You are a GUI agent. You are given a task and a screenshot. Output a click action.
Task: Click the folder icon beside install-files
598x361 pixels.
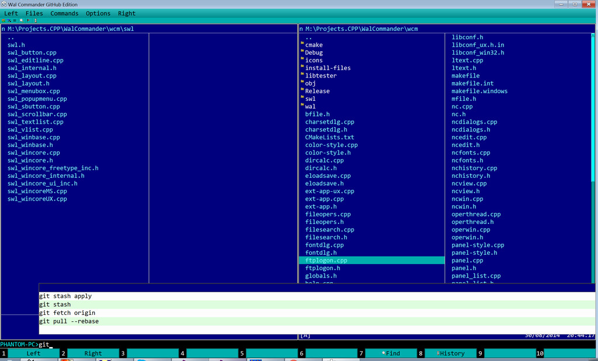click(x=302, y=66)
